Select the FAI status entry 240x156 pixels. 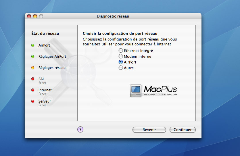41,79
